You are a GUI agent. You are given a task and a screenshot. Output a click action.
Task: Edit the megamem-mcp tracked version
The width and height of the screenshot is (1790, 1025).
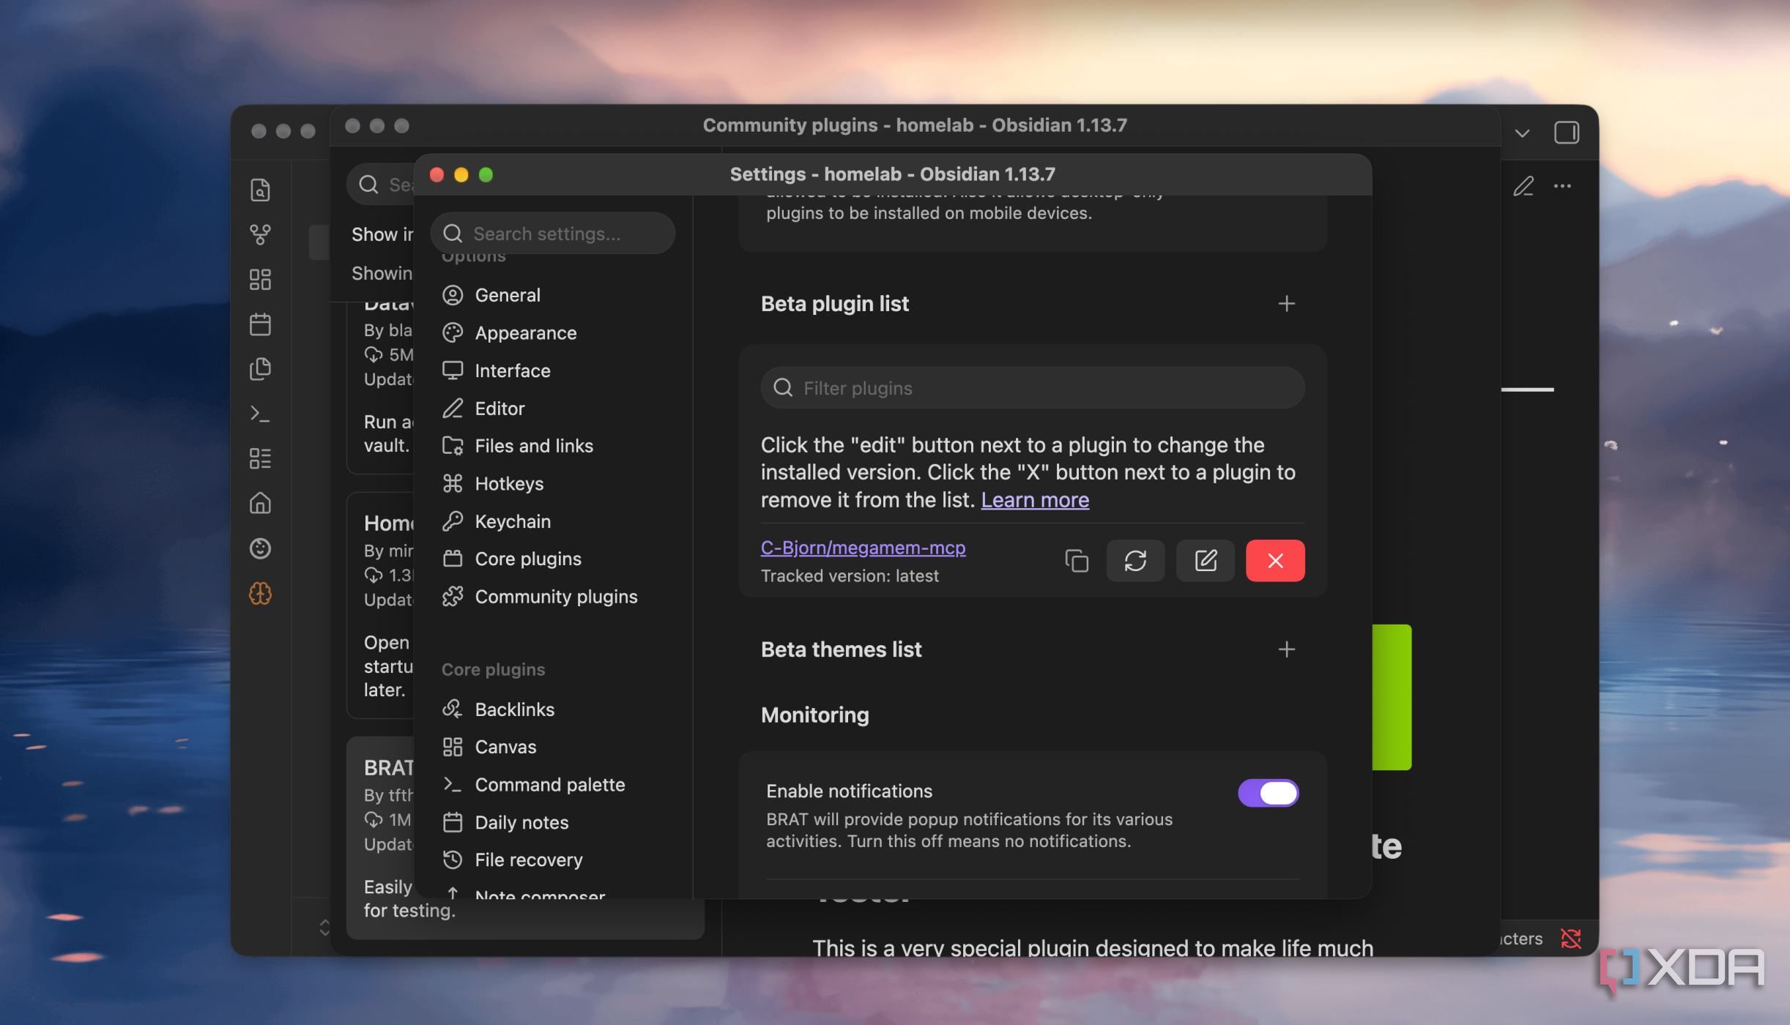click(x=1205, y=561)
